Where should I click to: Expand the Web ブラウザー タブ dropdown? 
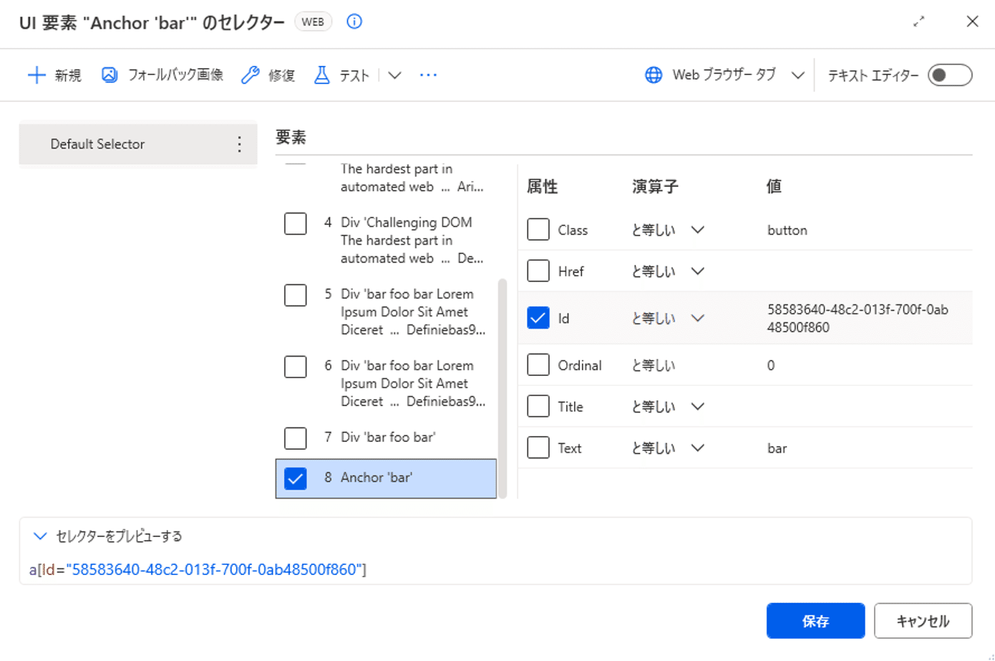pyautogui.click(x=797, y=75)
